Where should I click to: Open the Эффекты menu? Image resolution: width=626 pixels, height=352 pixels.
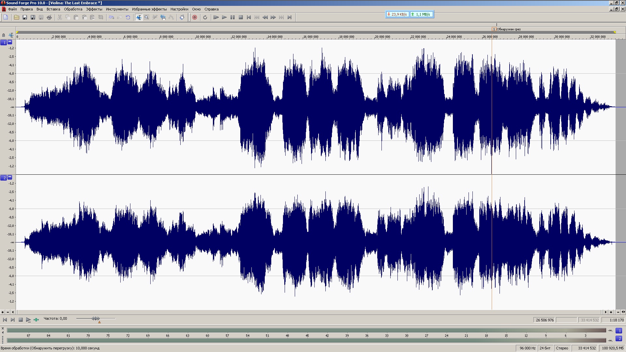click(x=94, y=9)
